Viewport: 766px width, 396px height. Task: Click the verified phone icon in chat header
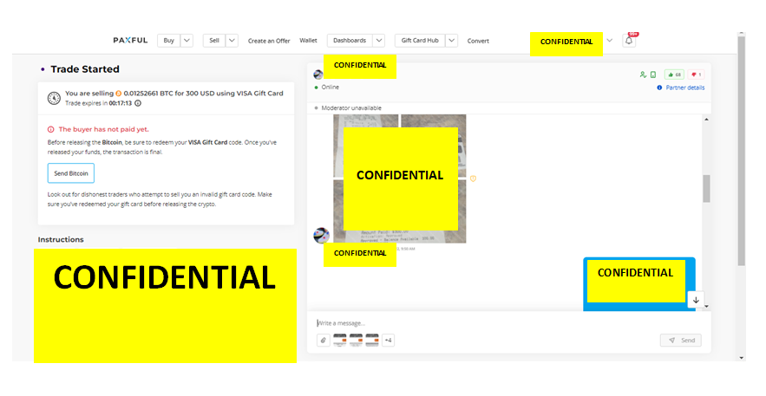pyautogui.click(x=653, y=75)
